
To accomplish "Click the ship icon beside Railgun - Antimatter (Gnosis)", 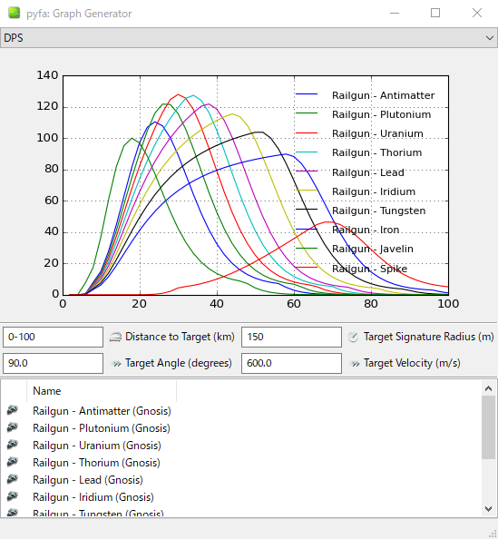I will tap(13, 410).
